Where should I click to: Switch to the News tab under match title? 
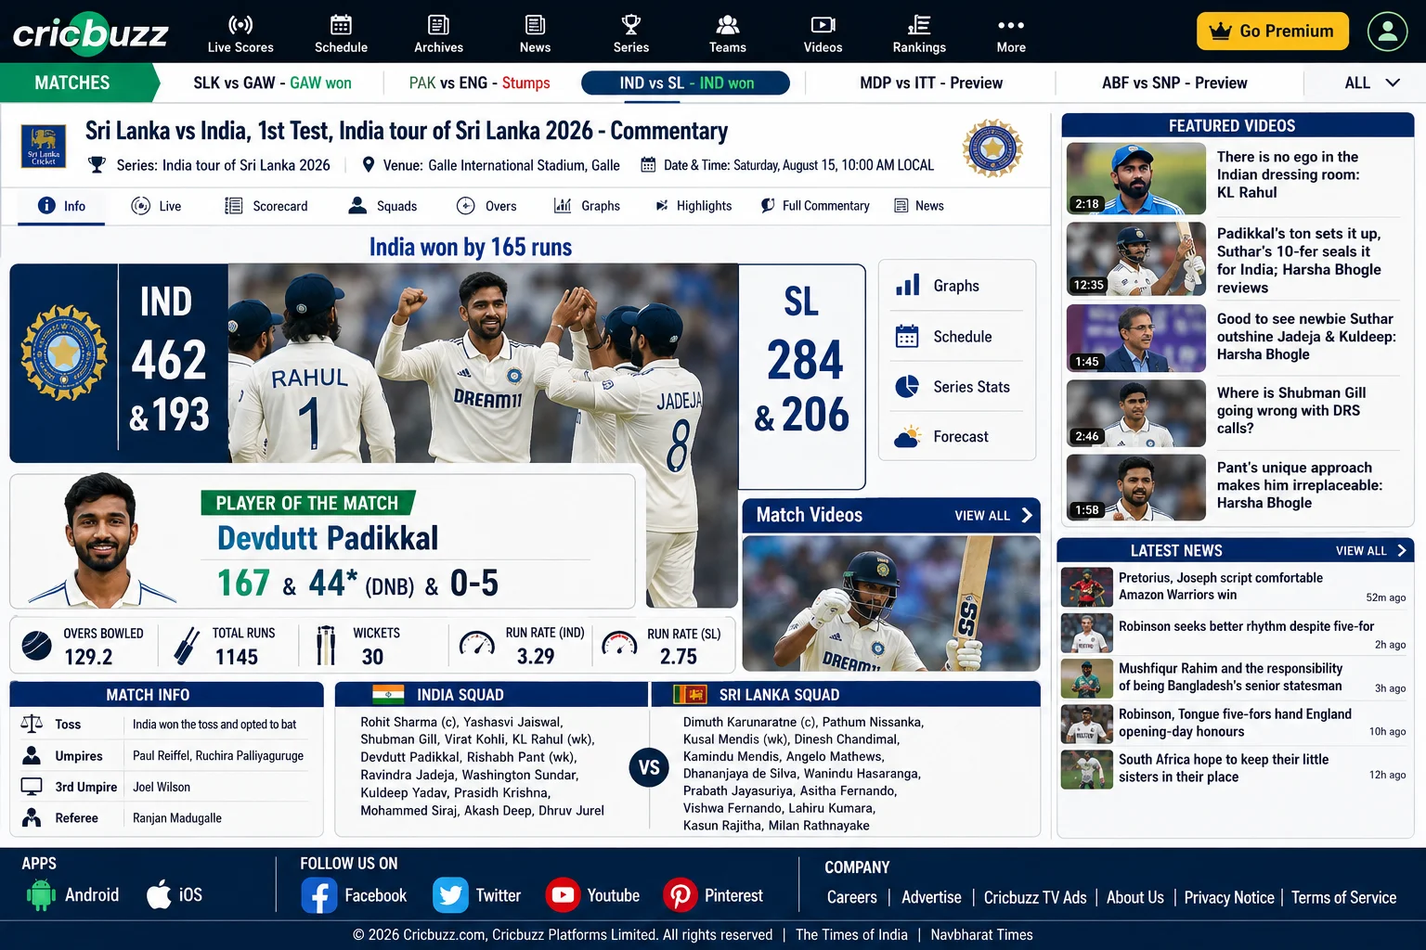tap(919, 206)
